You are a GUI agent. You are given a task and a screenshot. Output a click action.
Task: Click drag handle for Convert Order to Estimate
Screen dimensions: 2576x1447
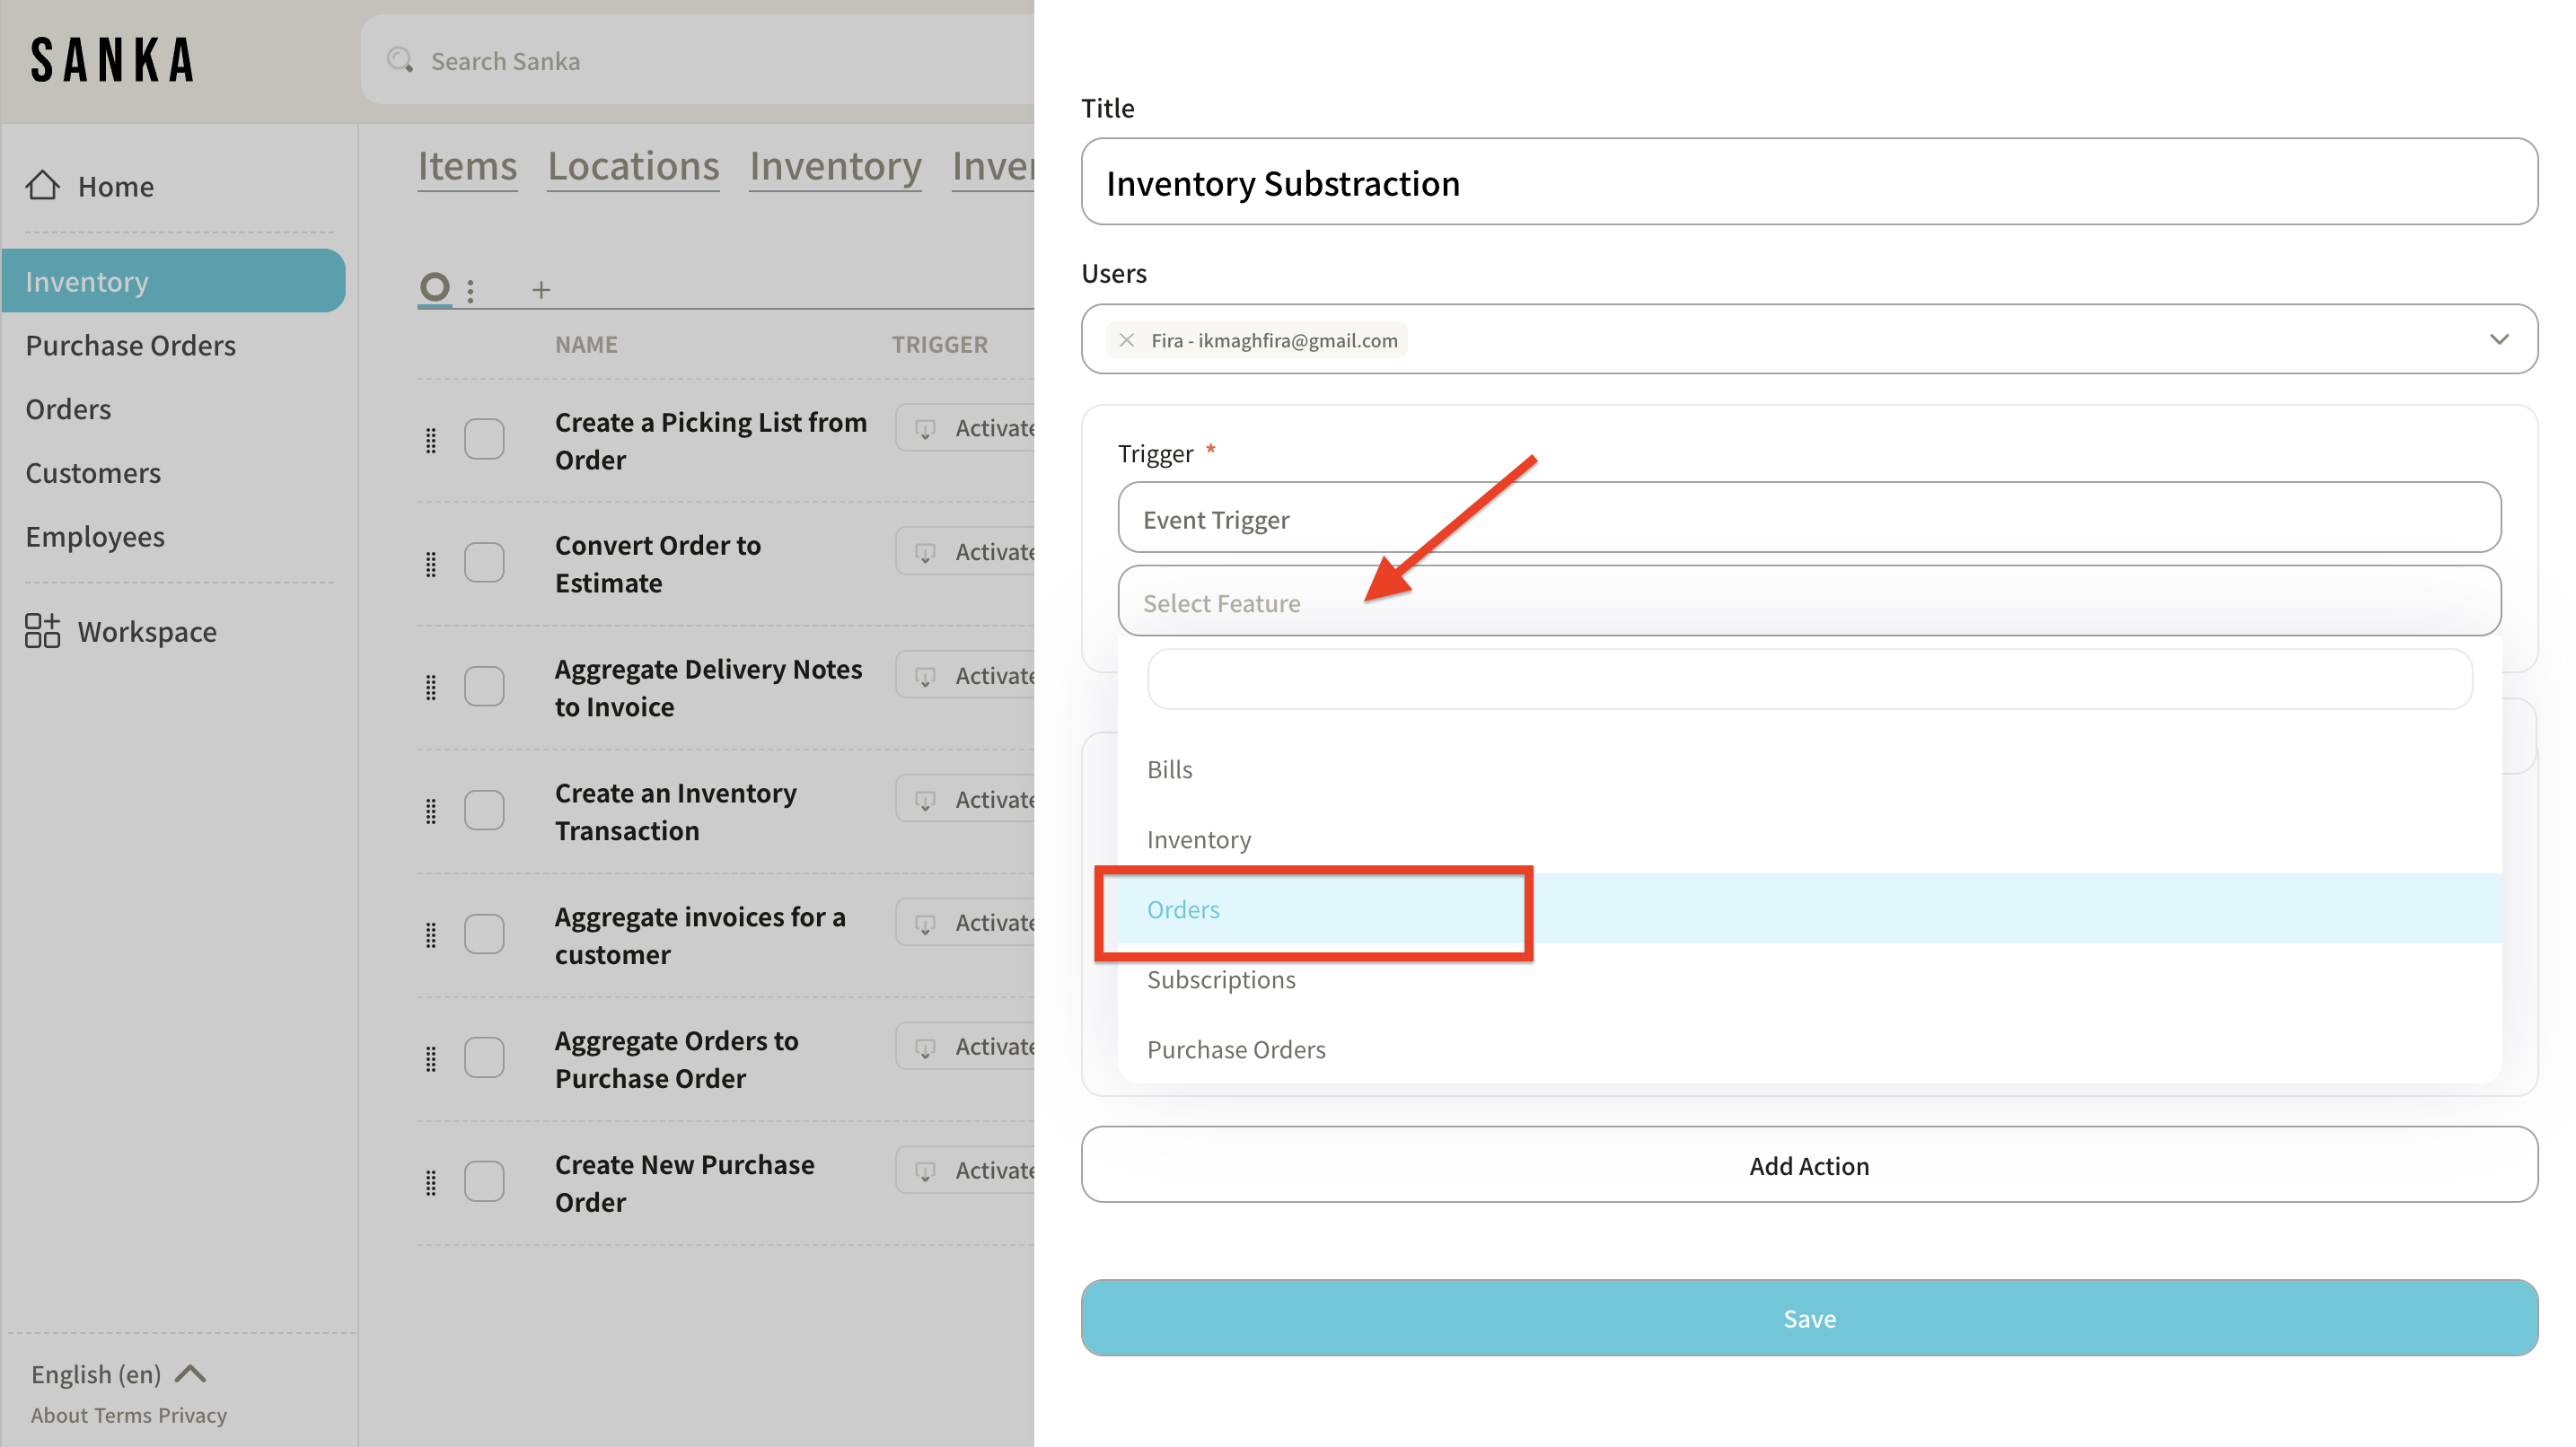click(431, 564)
